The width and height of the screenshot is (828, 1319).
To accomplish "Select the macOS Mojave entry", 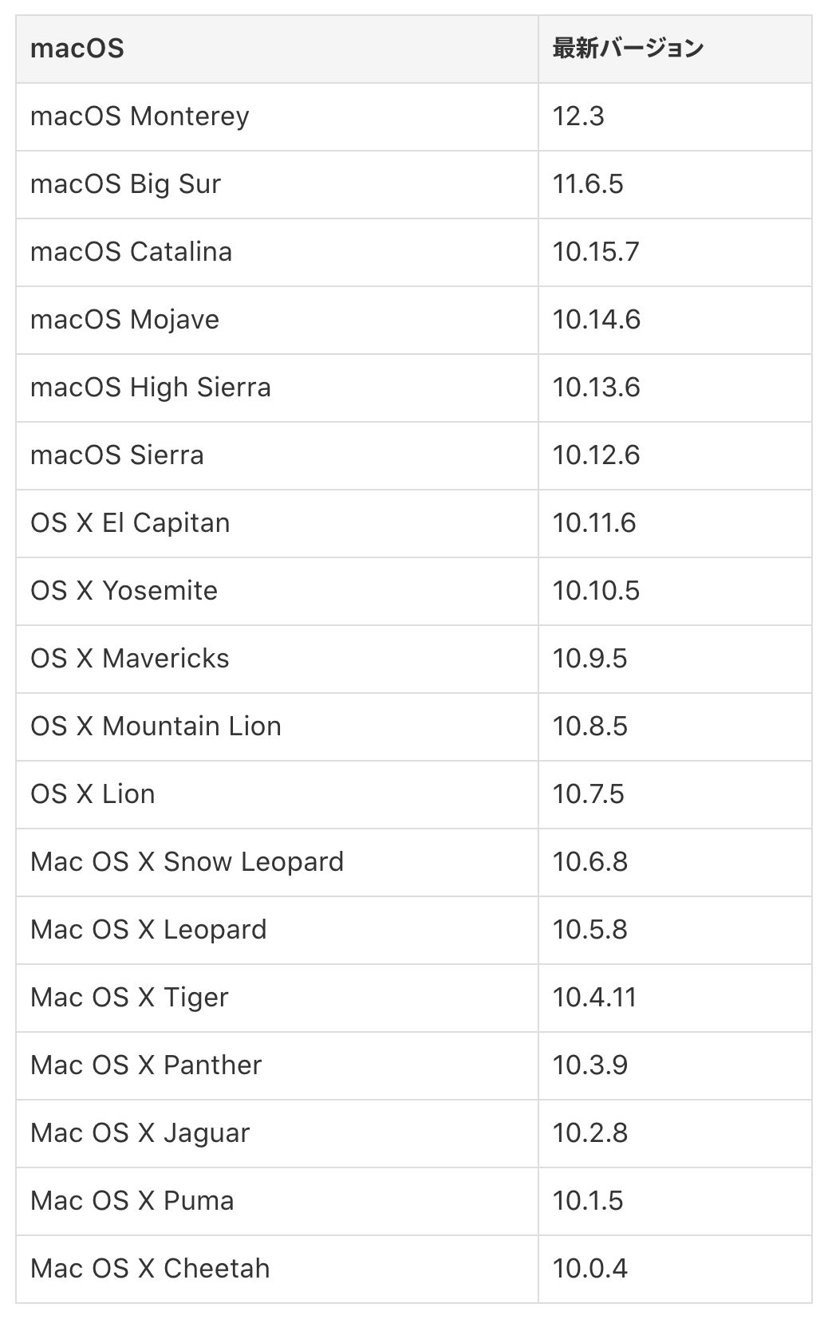I will pos(124,320).
